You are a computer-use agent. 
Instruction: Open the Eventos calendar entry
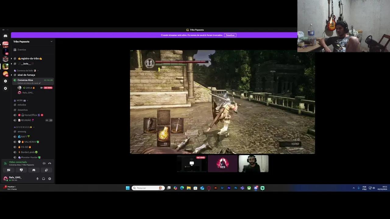33,50
